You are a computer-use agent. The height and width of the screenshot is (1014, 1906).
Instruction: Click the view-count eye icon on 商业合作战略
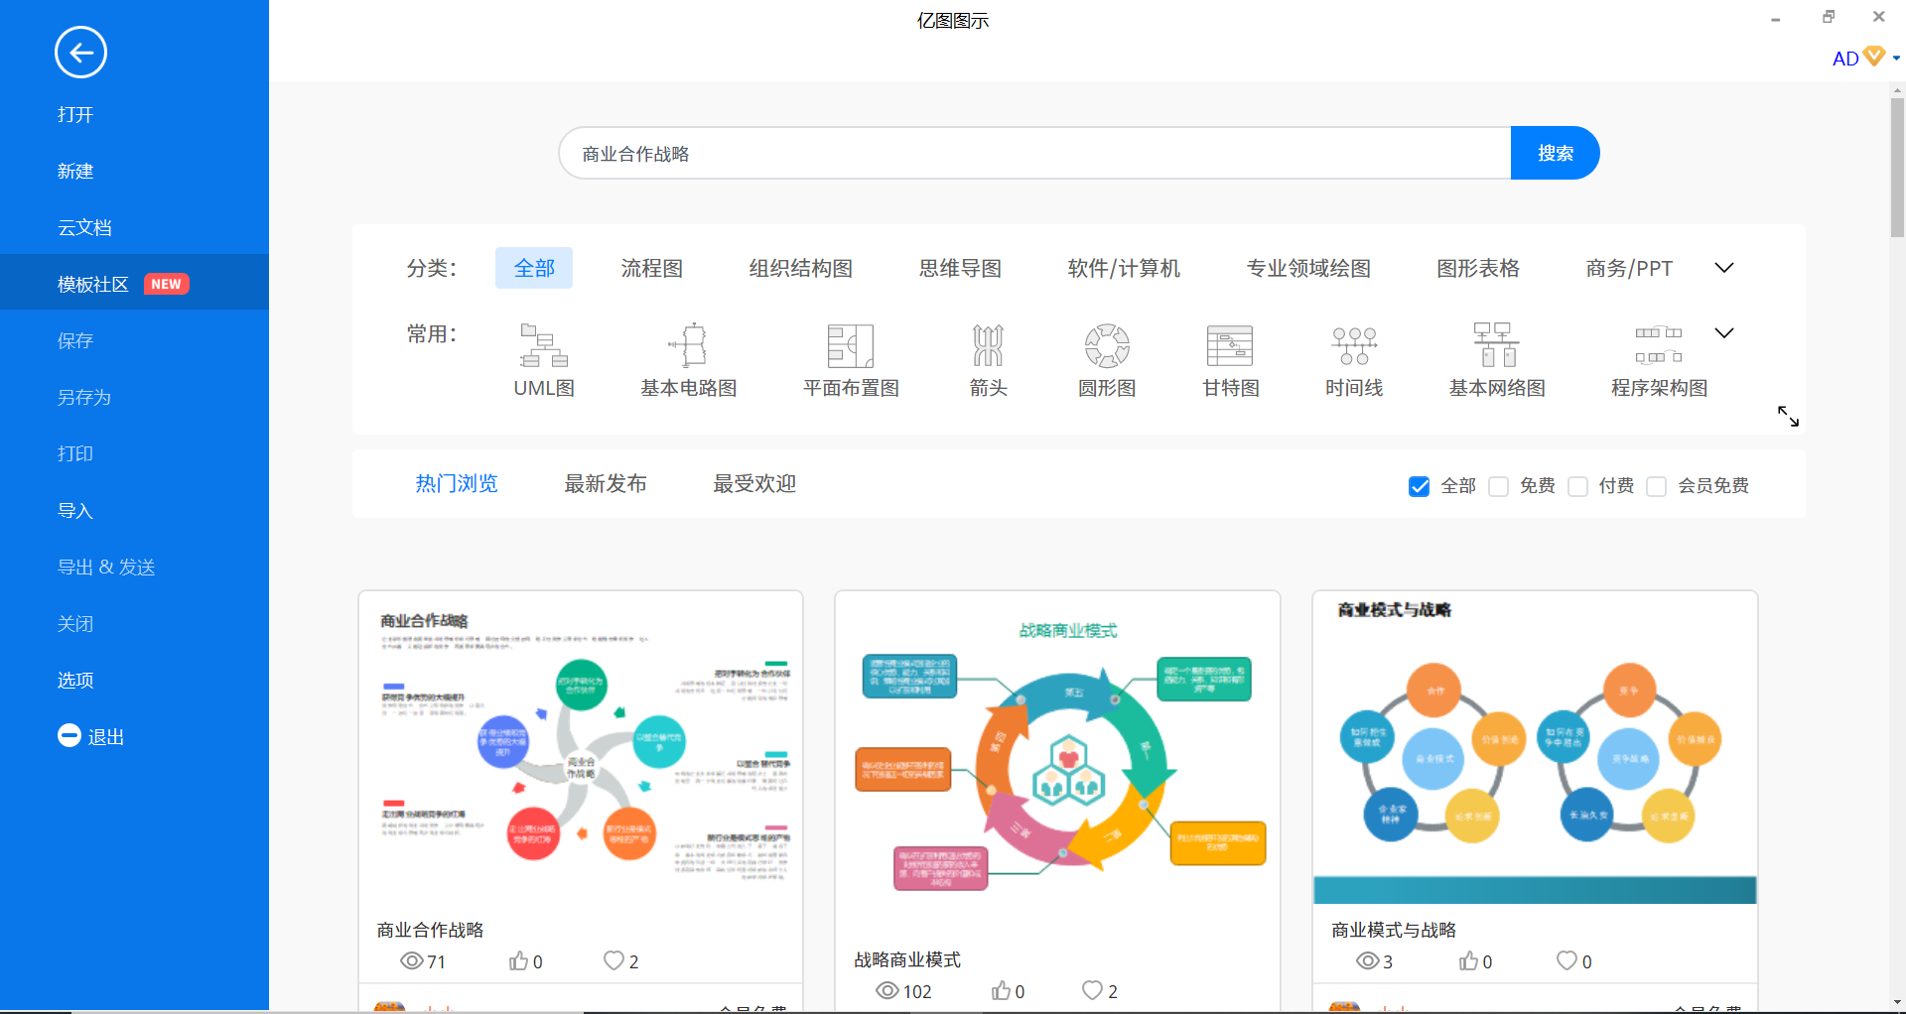[412, 960]
